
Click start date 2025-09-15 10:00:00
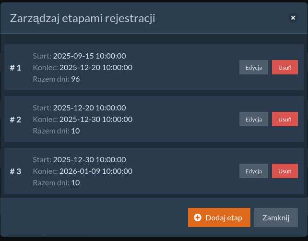click(89, 56)
